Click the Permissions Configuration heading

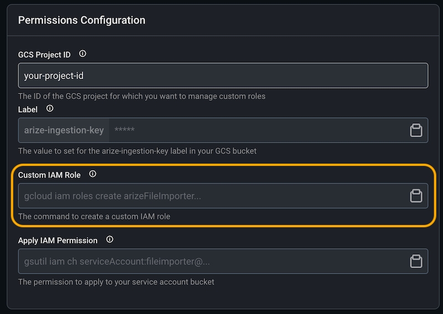81,20
